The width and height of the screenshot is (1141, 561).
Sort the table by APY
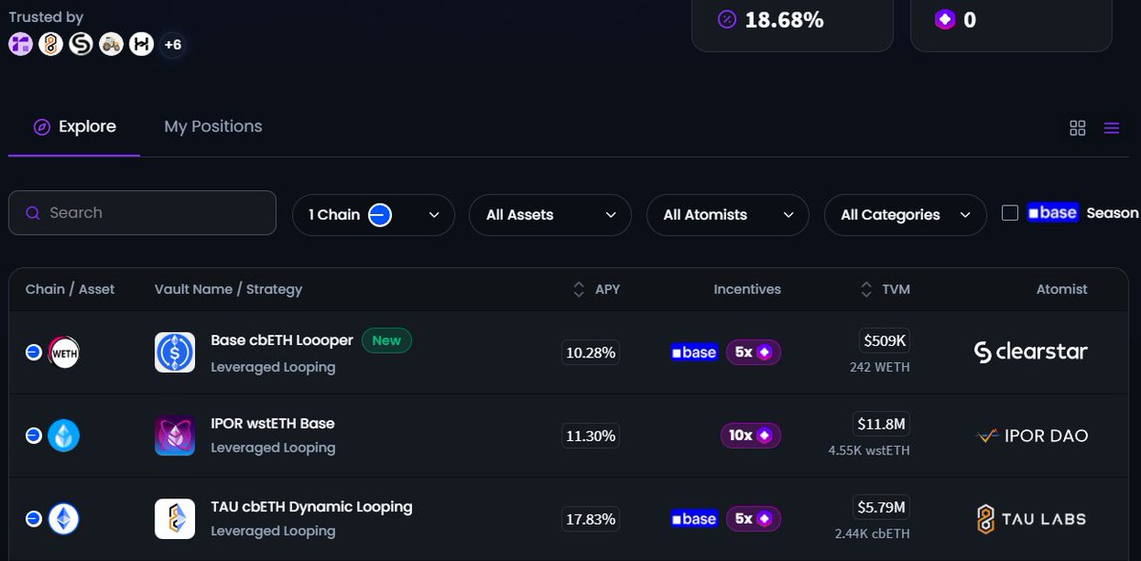pos(597,289)
